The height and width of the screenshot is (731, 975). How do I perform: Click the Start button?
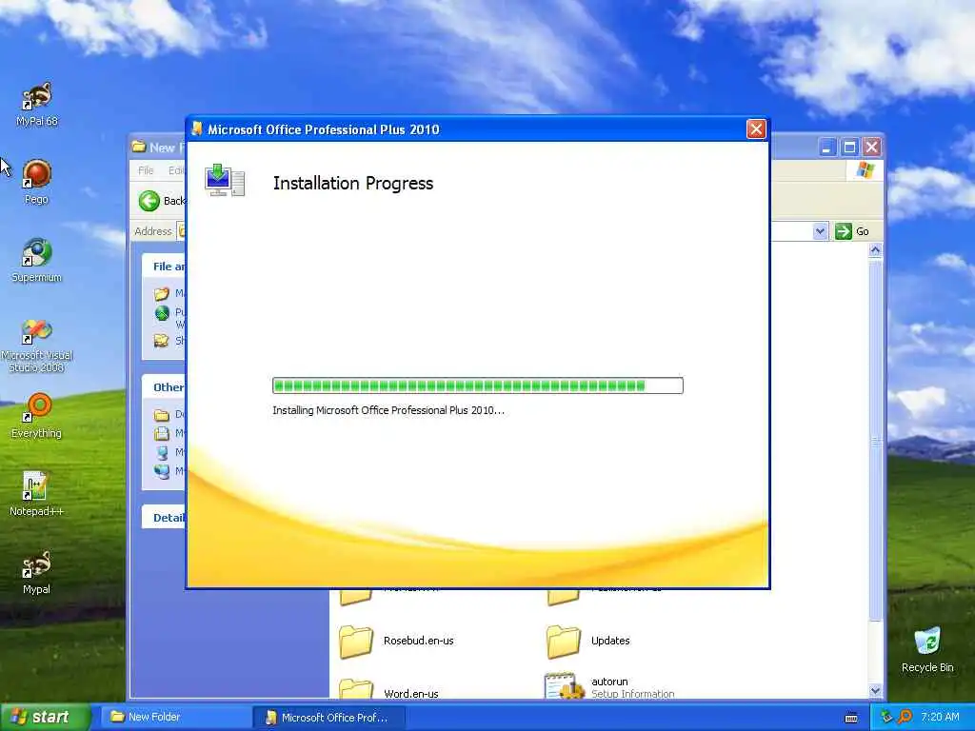(x=45, y=718)
